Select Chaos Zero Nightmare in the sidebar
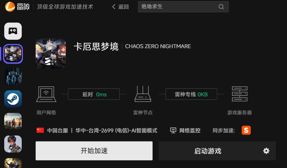Viewport: 287px width, 168px height. click(x=13, y=54)
